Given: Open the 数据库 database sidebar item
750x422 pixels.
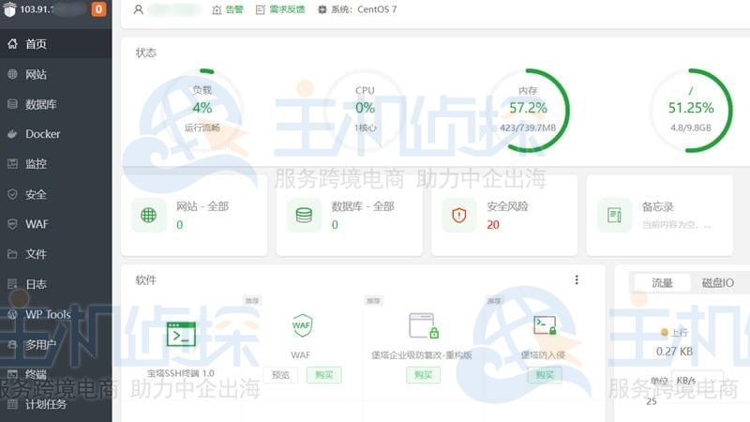Looking at the screenshot, I should [x=56, y=104].
